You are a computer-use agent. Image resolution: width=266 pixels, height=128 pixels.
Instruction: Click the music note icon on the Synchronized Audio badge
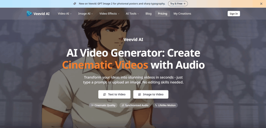[x=123, y=105]
